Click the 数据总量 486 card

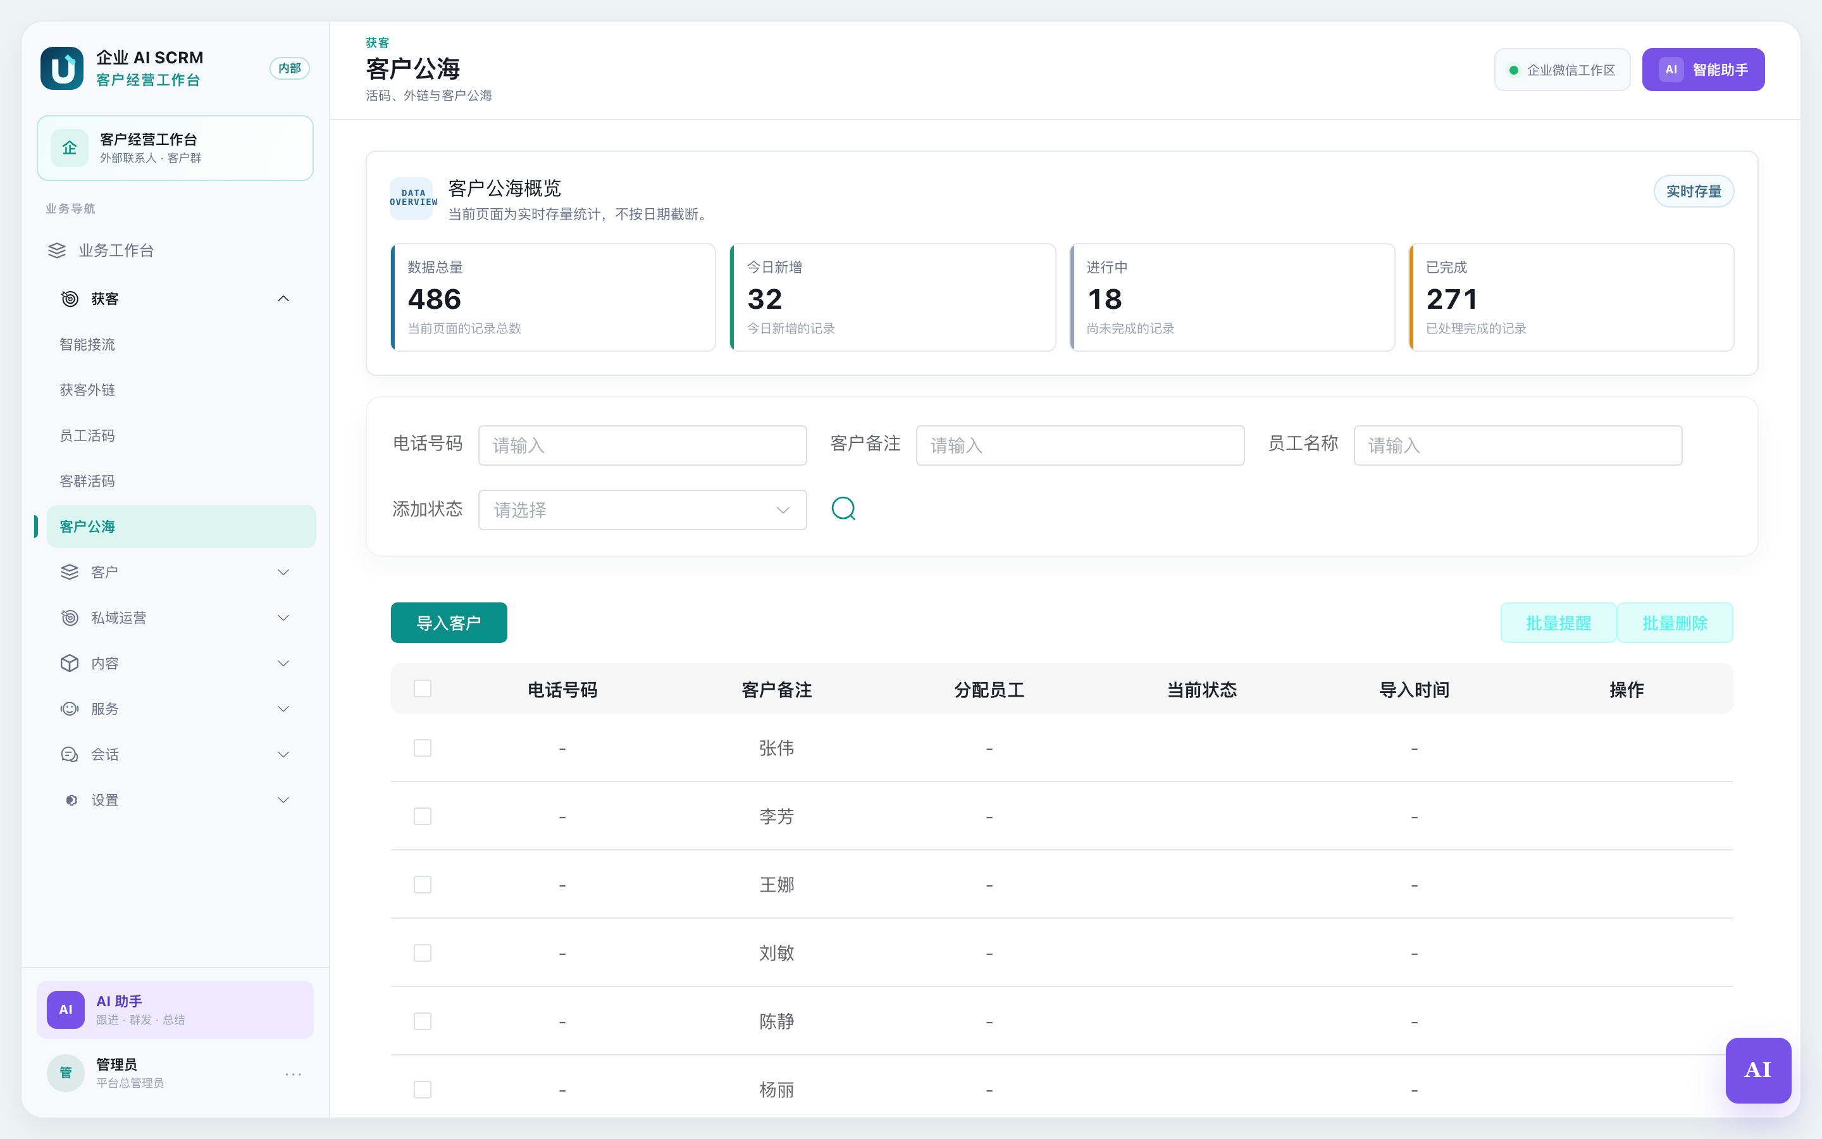(553, 297)
